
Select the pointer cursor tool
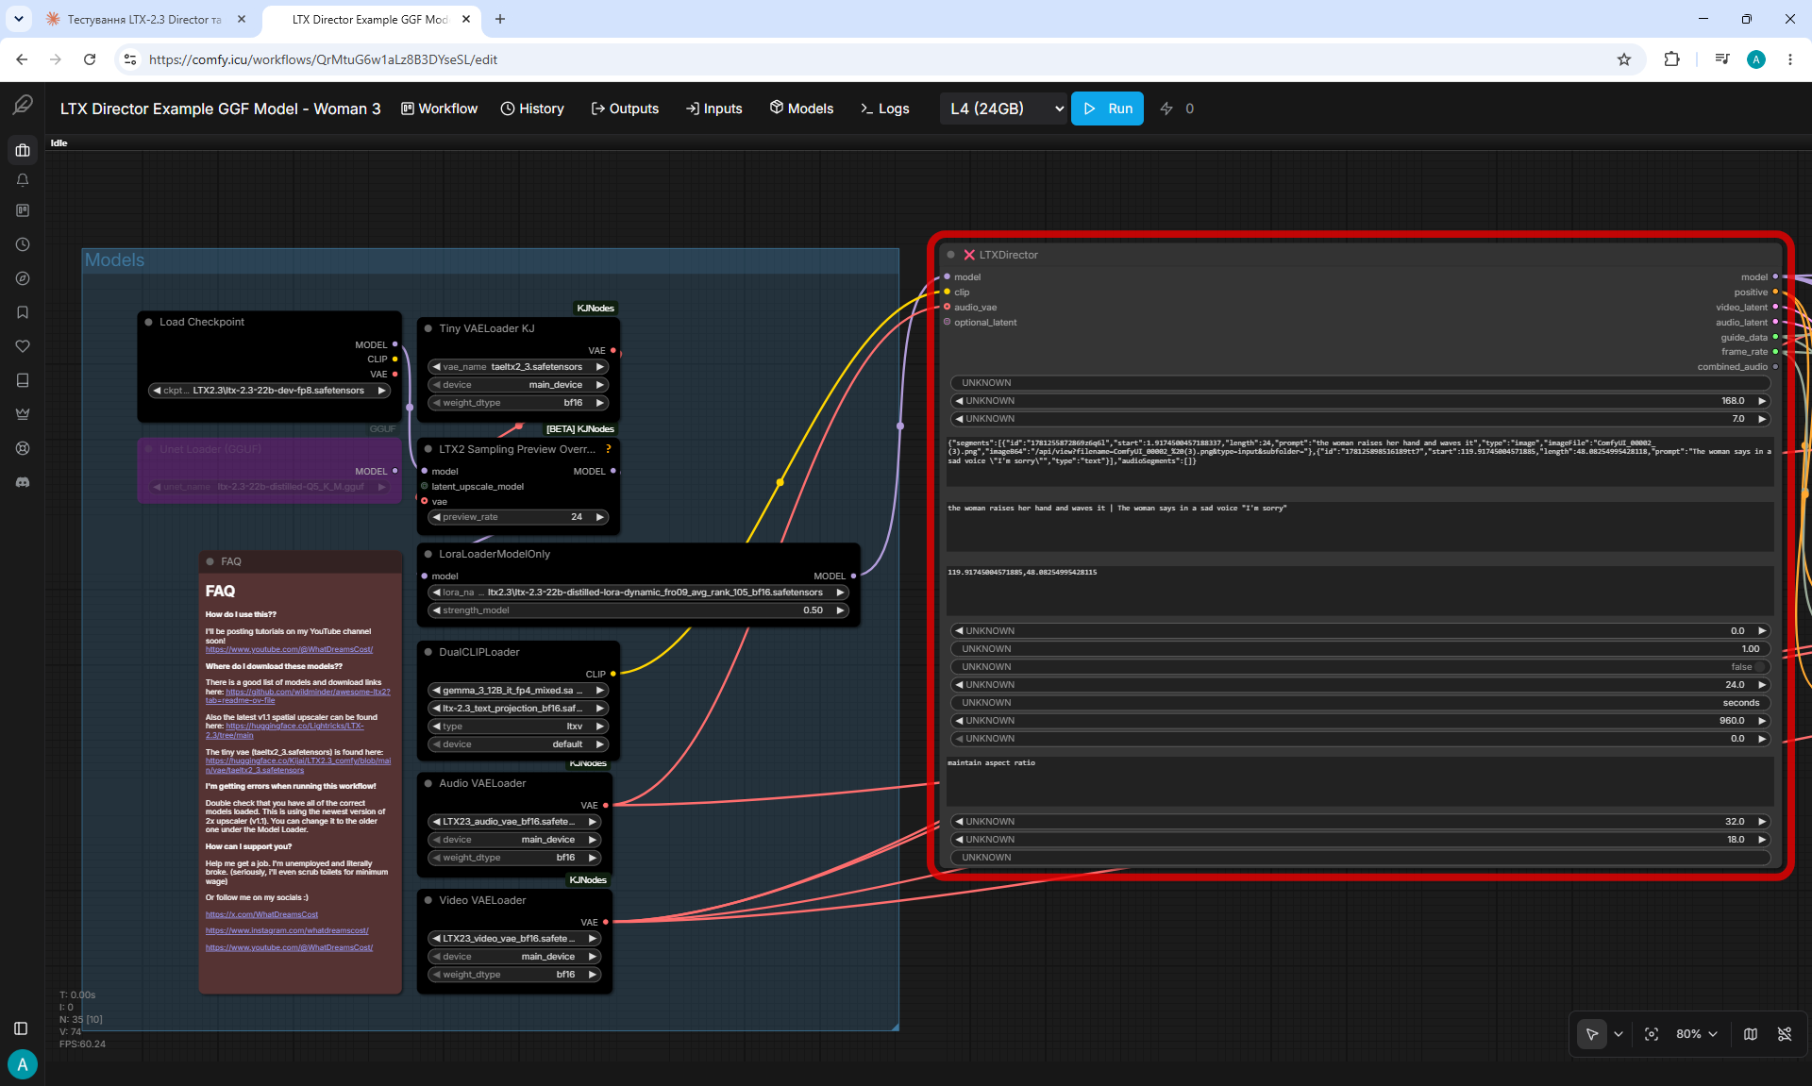[x=1592, y=1034]
